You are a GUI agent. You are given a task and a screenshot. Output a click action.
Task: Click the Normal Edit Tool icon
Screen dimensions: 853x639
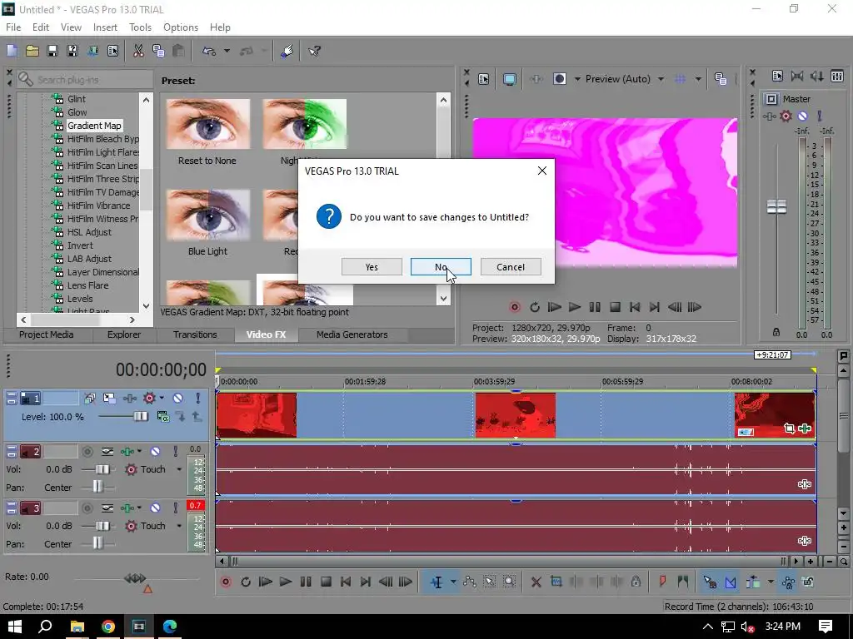[x=436, y=582]
